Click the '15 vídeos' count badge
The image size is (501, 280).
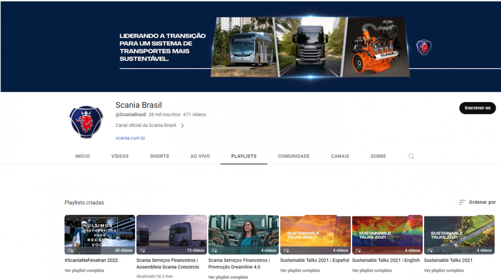(196, 250)
